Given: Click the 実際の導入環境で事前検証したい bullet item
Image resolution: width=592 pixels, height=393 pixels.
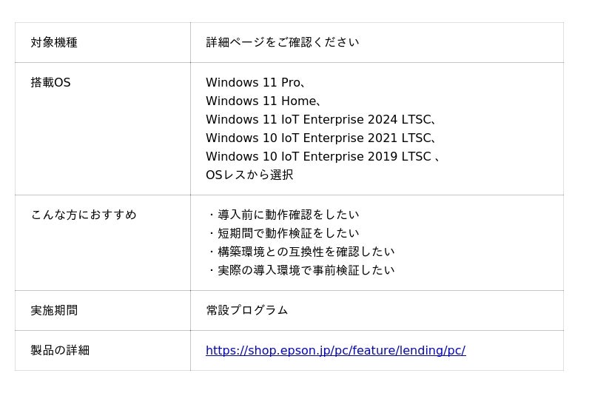Looking at the screenshot, I should pyautogui.click(x=306, y=271).
